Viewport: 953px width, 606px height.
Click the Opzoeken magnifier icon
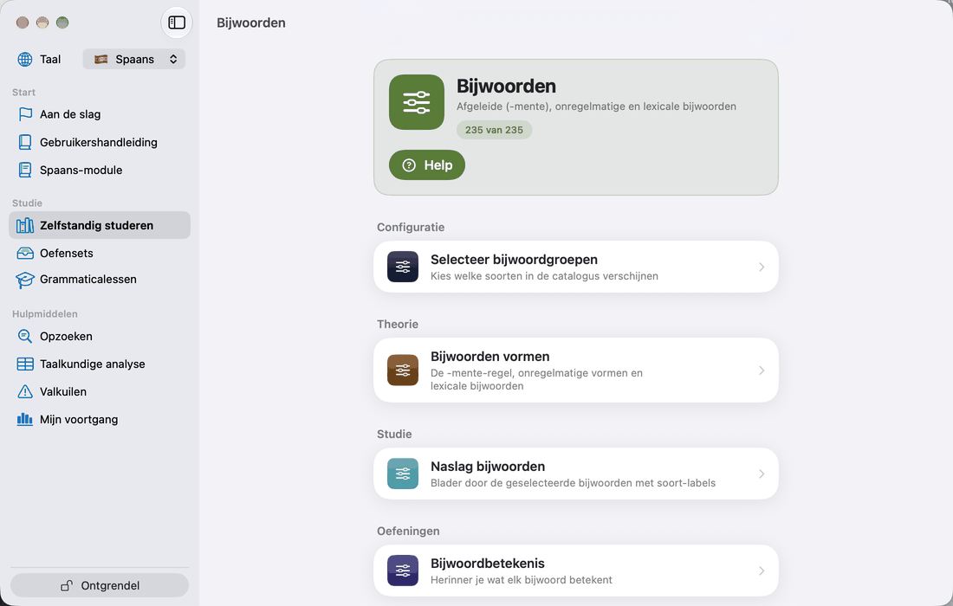pos(25,336)
